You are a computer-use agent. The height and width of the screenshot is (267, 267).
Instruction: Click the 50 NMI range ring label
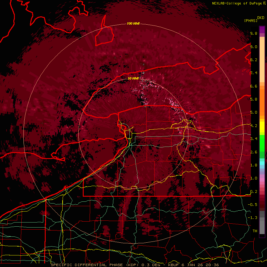pos(133,78)
